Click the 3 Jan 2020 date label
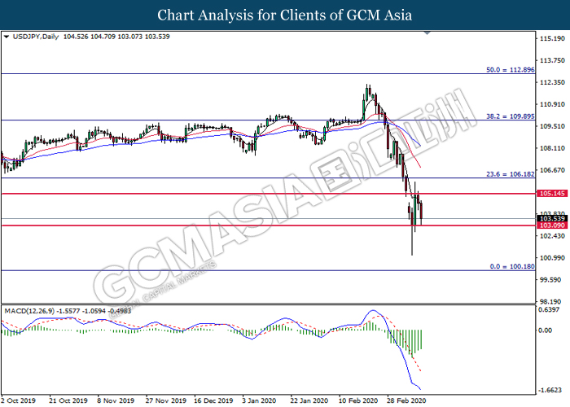This screenshot has width=570, height=407. [x=259, y=400]
